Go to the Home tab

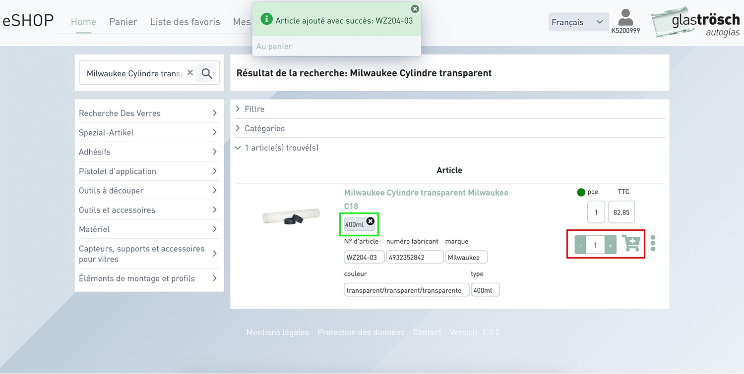[83, 22]
